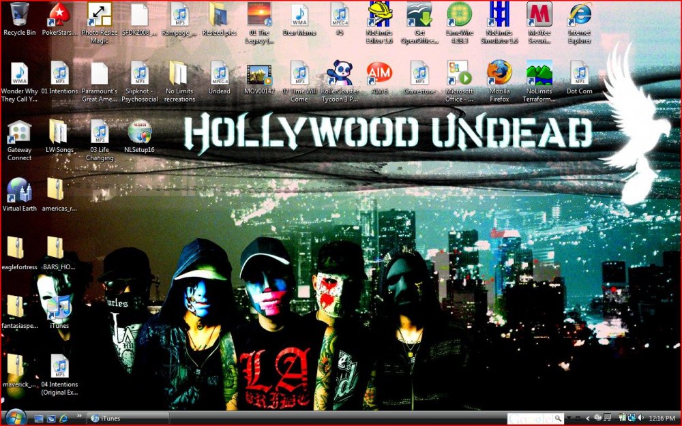The height and width of the screenshot is (426, 682).
Task: Launch AIM 6 messenger icon
Action: (379, 74)
